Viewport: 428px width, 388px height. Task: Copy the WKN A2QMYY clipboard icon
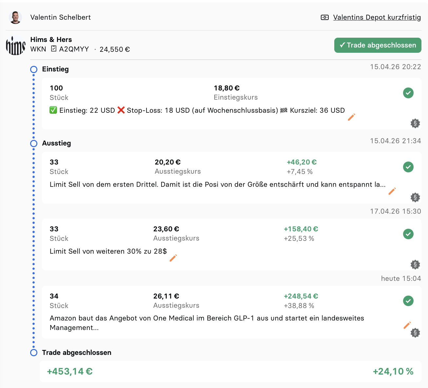click(x=54, y=49)
